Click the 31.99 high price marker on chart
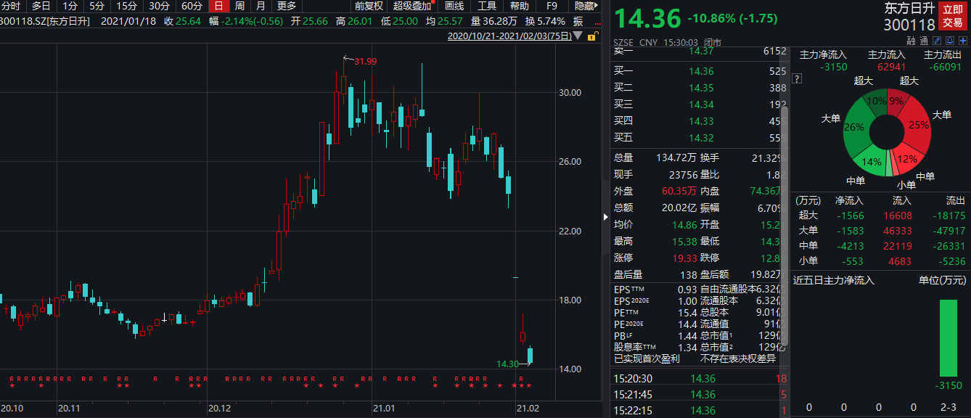The width and height of the screenshot is (971, 418). click(x=364, y=61)
